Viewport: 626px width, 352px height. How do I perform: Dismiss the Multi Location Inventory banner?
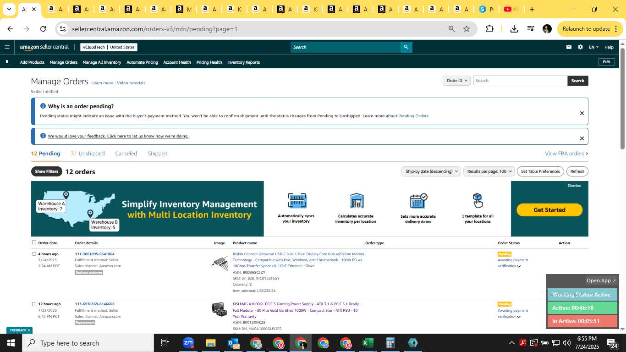[574, 186]
